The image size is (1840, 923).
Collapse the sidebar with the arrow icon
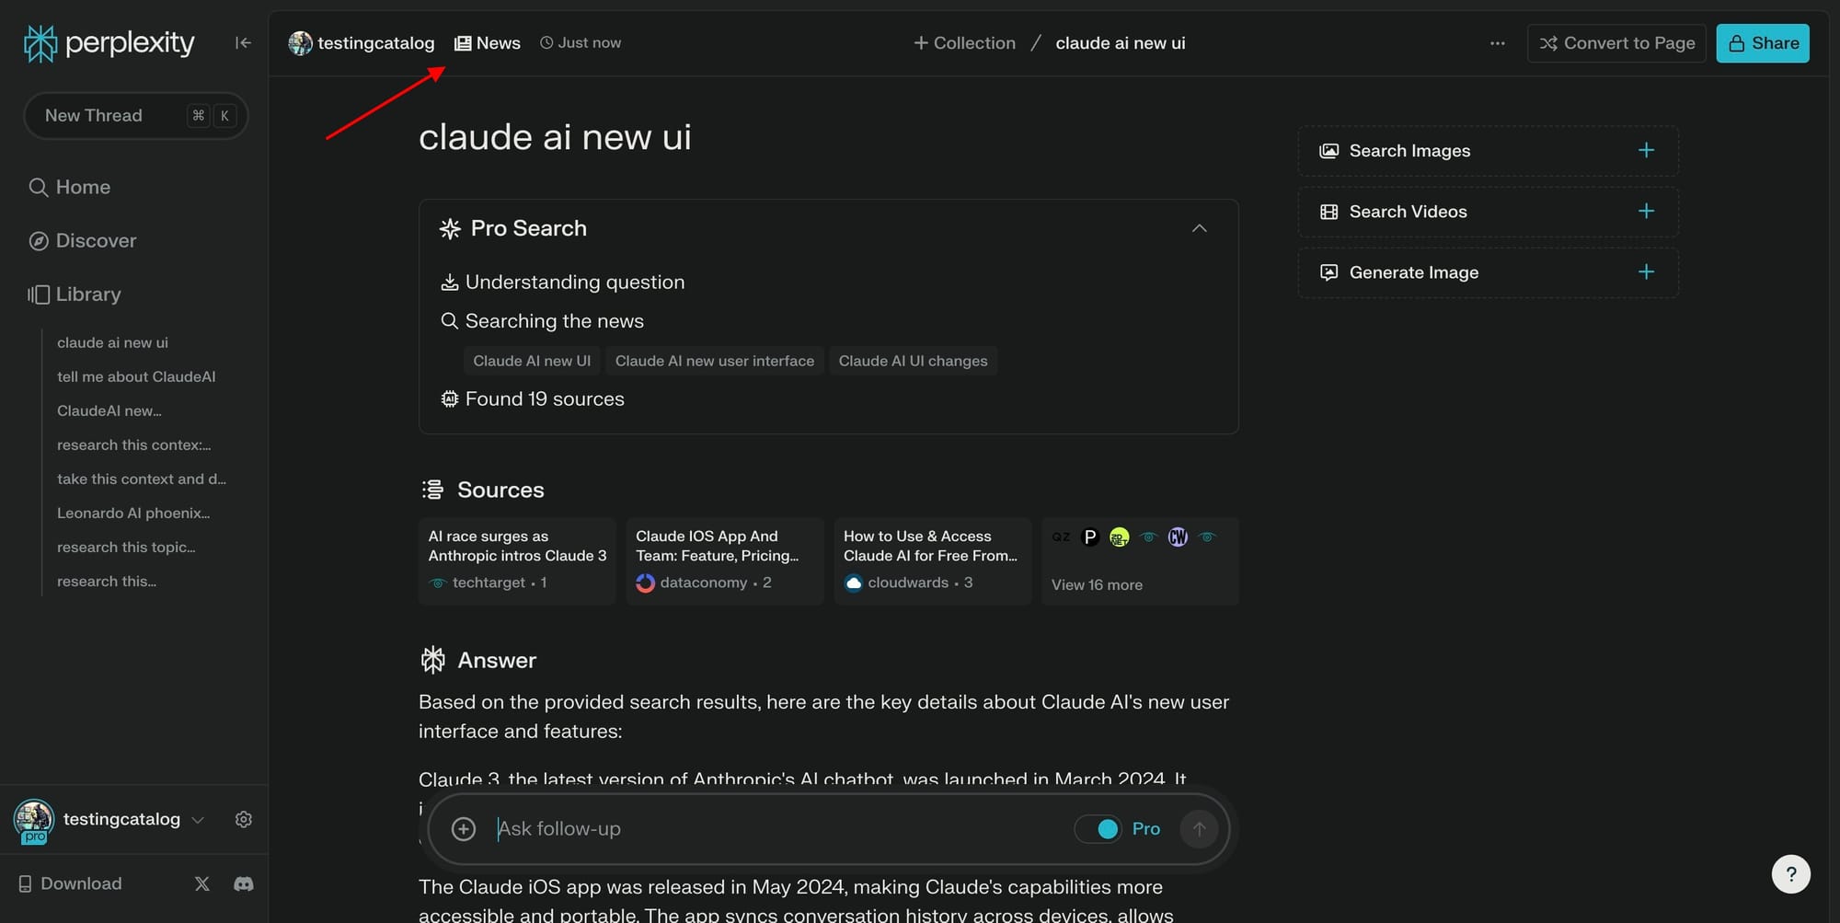pyautogui.click(x=243, y=42)
